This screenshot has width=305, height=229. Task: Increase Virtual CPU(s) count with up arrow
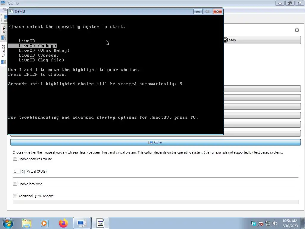[x=23, y=170]
